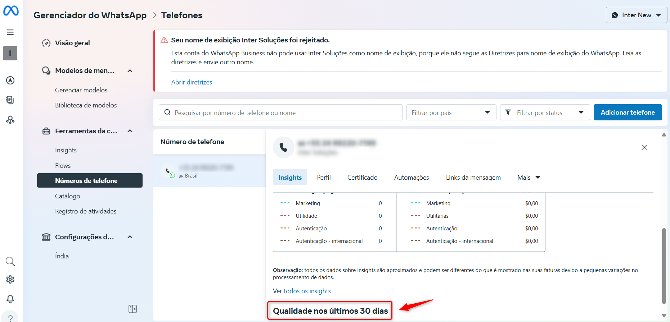670x322 pixels.
Task: Click the phone avatar icon in details header
Action: (x=283, y=147)
